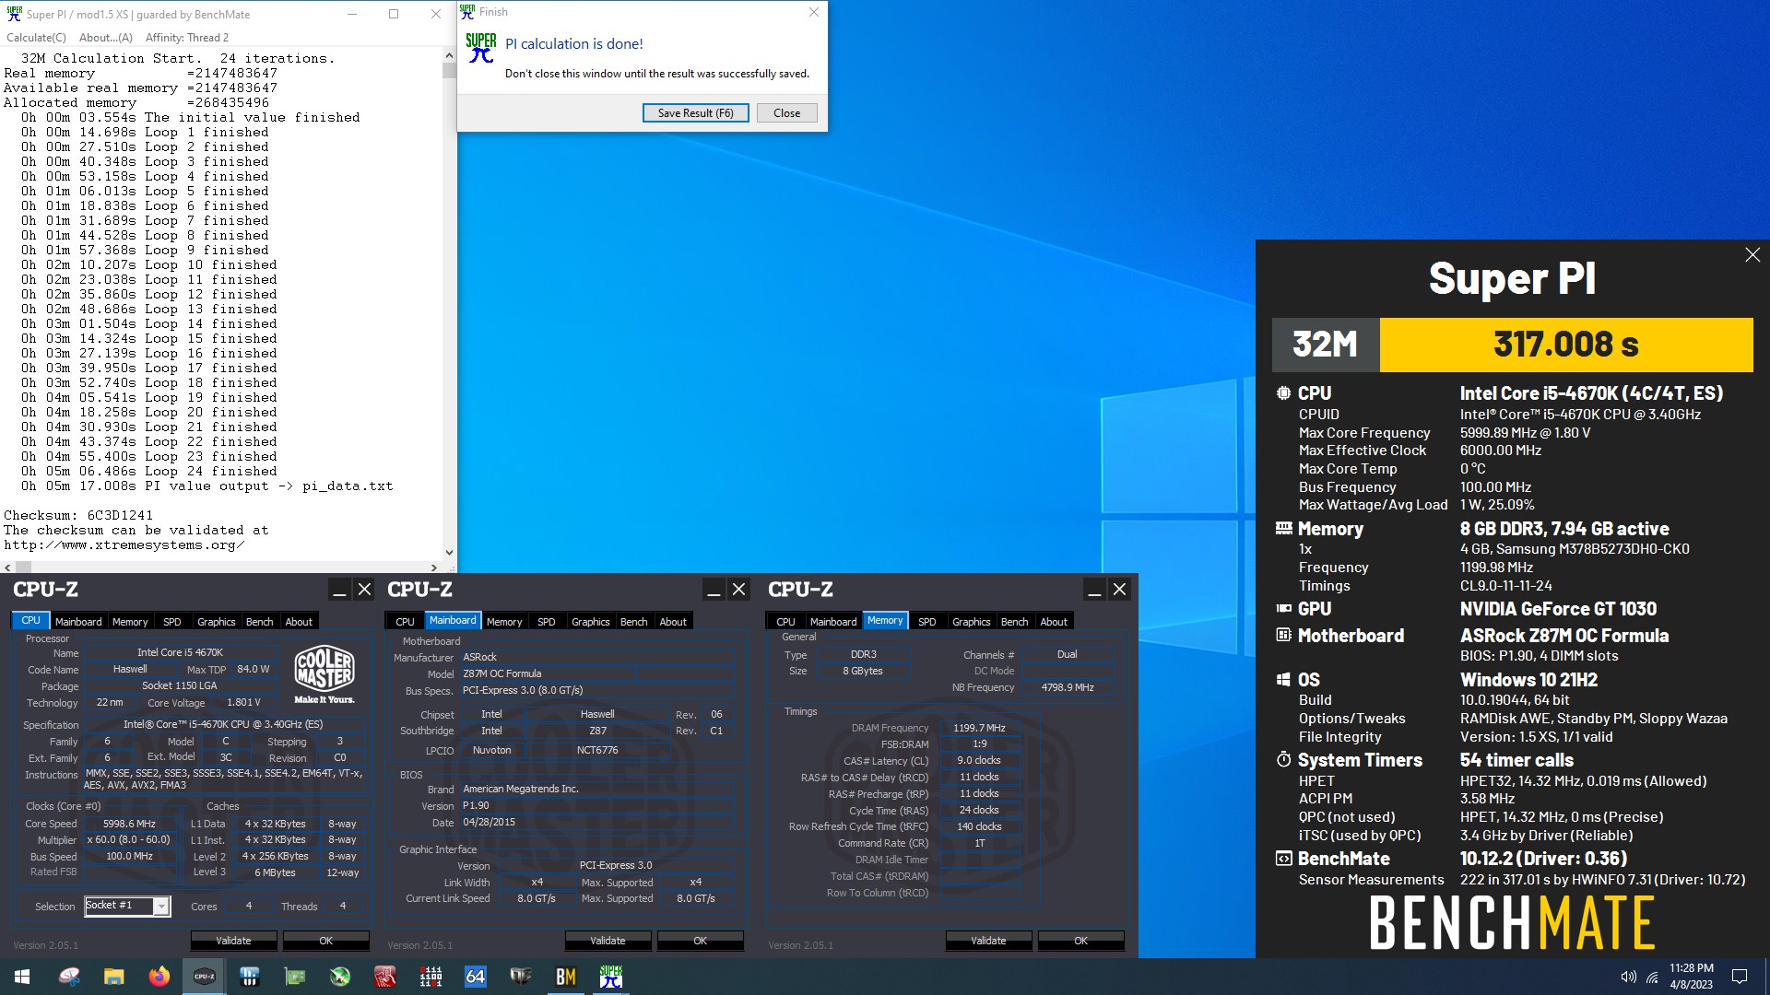The width and height of the screenshot is (1770, 995).
Task: Open the red cards app in taskbar
Action: point(384,977)
